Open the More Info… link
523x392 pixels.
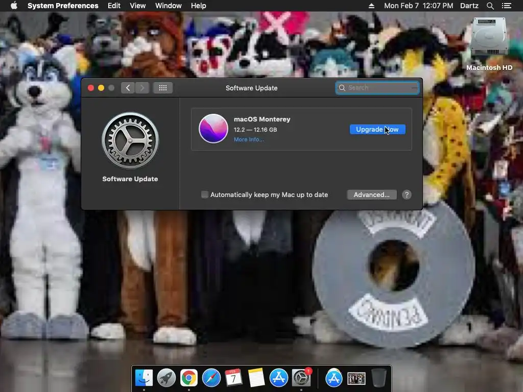(x=249, y=139)
